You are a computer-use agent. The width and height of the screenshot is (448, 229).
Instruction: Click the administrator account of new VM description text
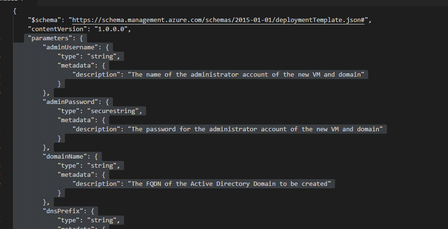coord(246,75)
